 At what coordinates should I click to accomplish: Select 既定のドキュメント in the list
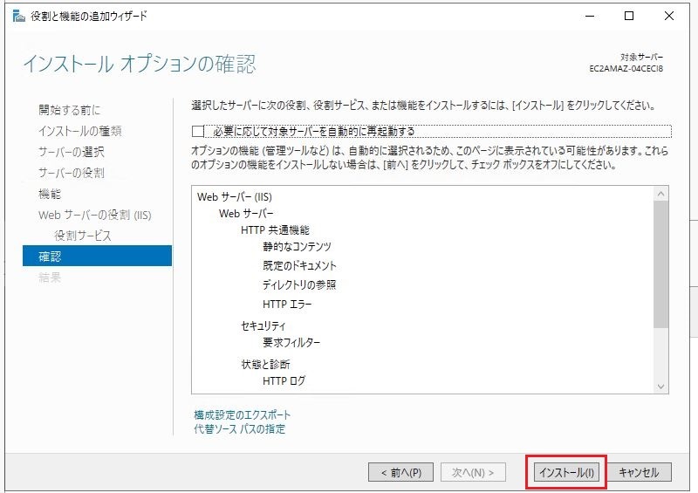pyautogui.click(x=299, y=266)
